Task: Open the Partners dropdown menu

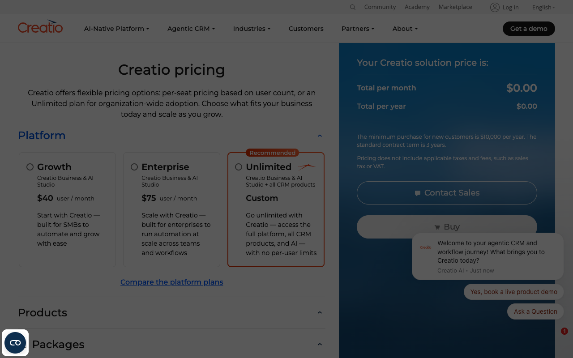Action: (358, 29)
